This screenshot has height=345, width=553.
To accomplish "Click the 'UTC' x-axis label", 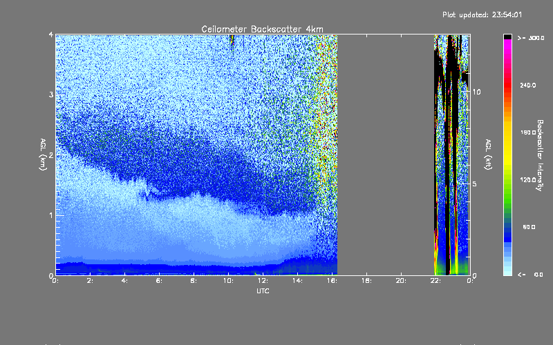I will [263, 290].
